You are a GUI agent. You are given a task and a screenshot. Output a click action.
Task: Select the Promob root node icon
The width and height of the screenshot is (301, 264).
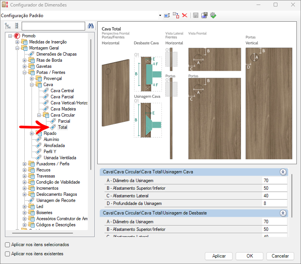tap(17, 36)
